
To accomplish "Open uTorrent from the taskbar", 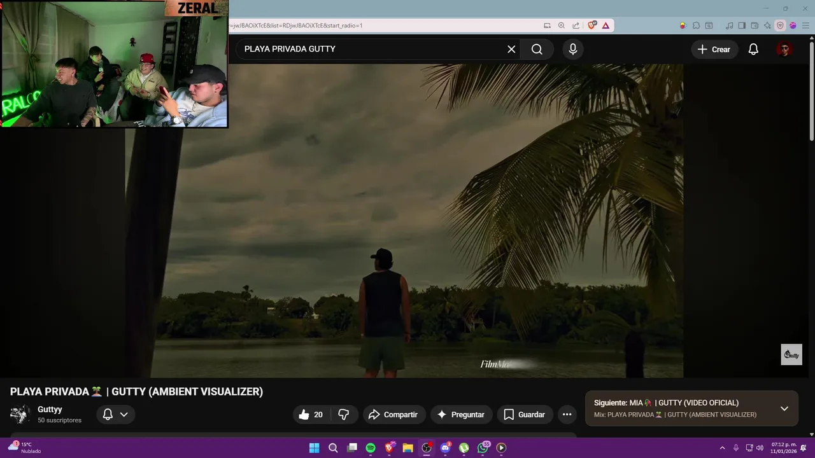I will (464, 448).
